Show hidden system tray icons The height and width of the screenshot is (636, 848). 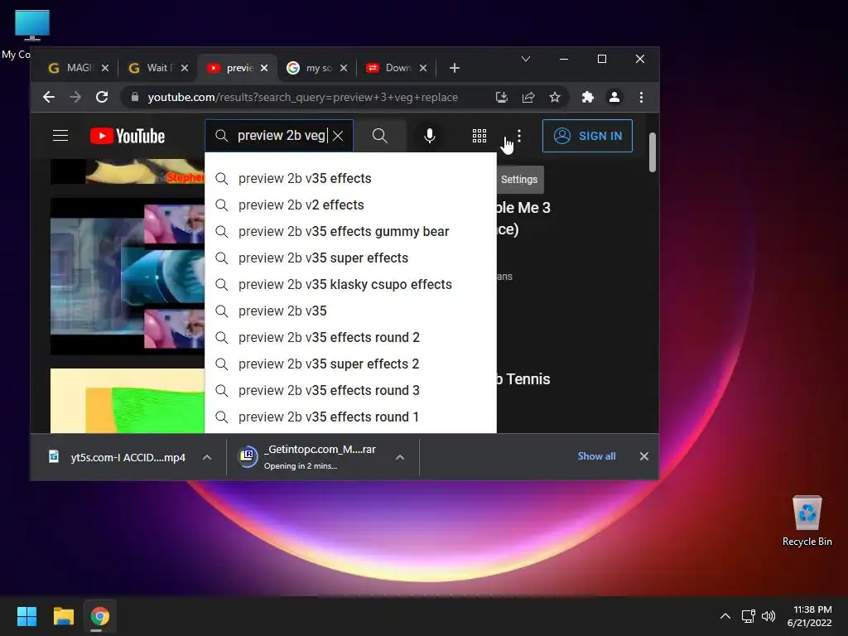(x=725, y=616)
